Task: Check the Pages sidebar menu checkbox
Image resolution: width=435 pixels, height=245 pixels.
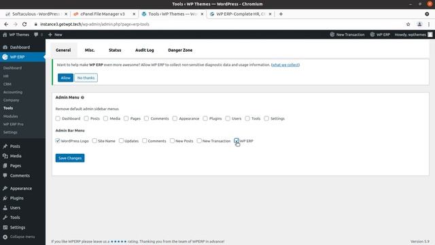Action: pyautogui.click(x=126, y=118)
